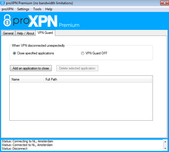The width and height of the screenshot is (169, 152).
Task: Open the Help menu
Action: pyautogui.click(x=49, y=9)
